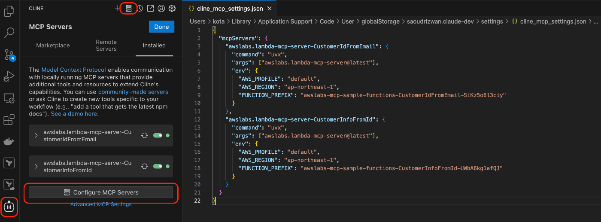Click line number 12 in the gutter
This screenshot has height=222, width=601.
tap(197, 119)
